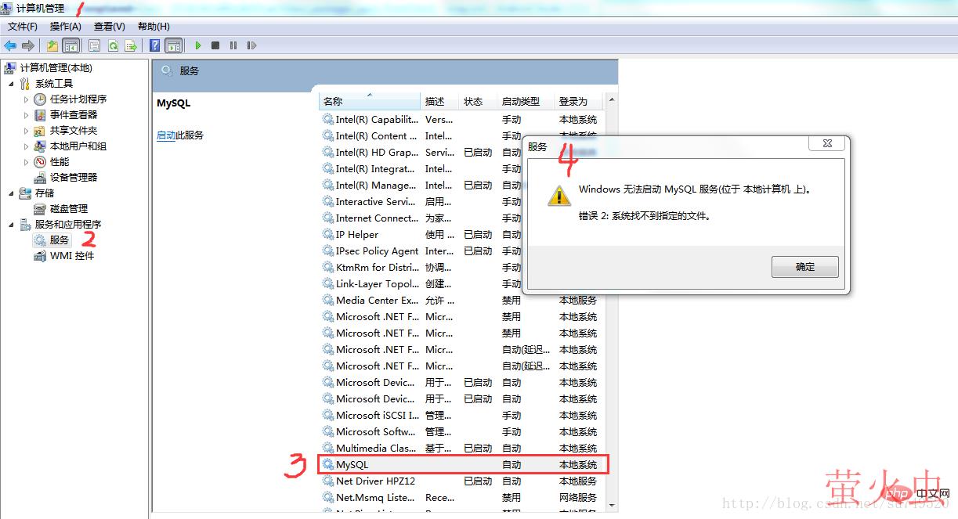The width and height of the screenshot is (958, 519).
Task: Click 确定 in the error dialog
Action: pyautogui.click(x=805, y=267)
